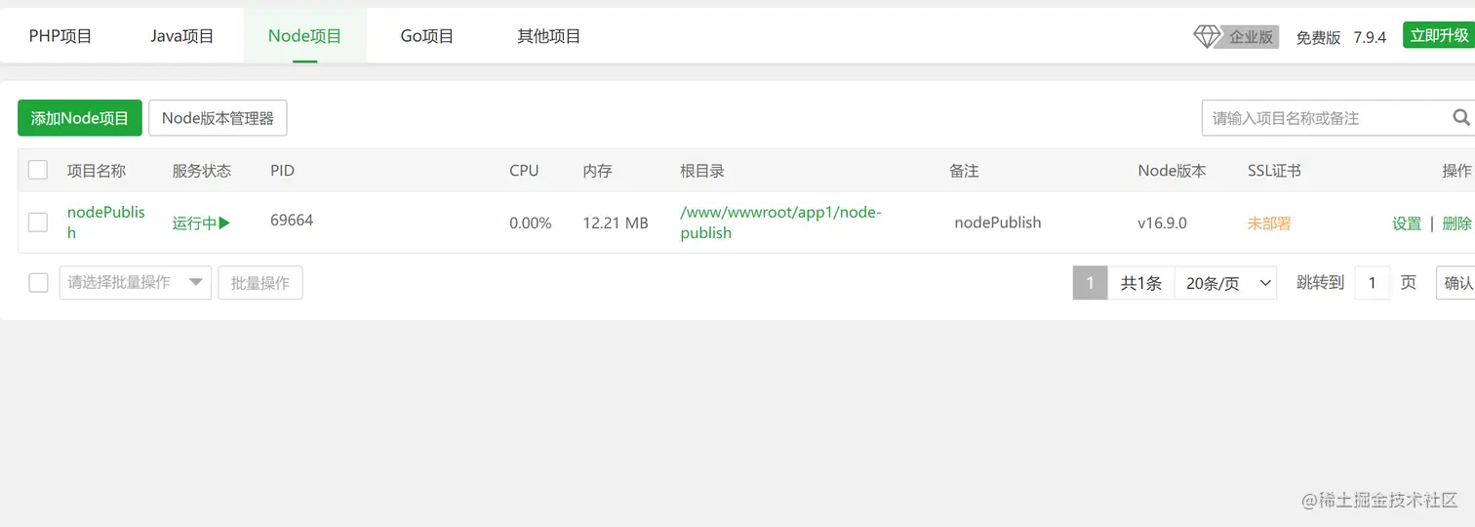1475x527 pixels.
Task: Click the 批量操作 button
Action: (260, 283)
